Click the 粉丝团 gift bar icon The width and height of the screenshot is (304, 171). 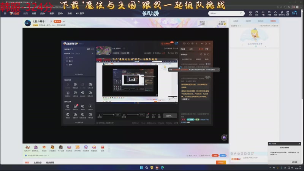tap(44, 148)
